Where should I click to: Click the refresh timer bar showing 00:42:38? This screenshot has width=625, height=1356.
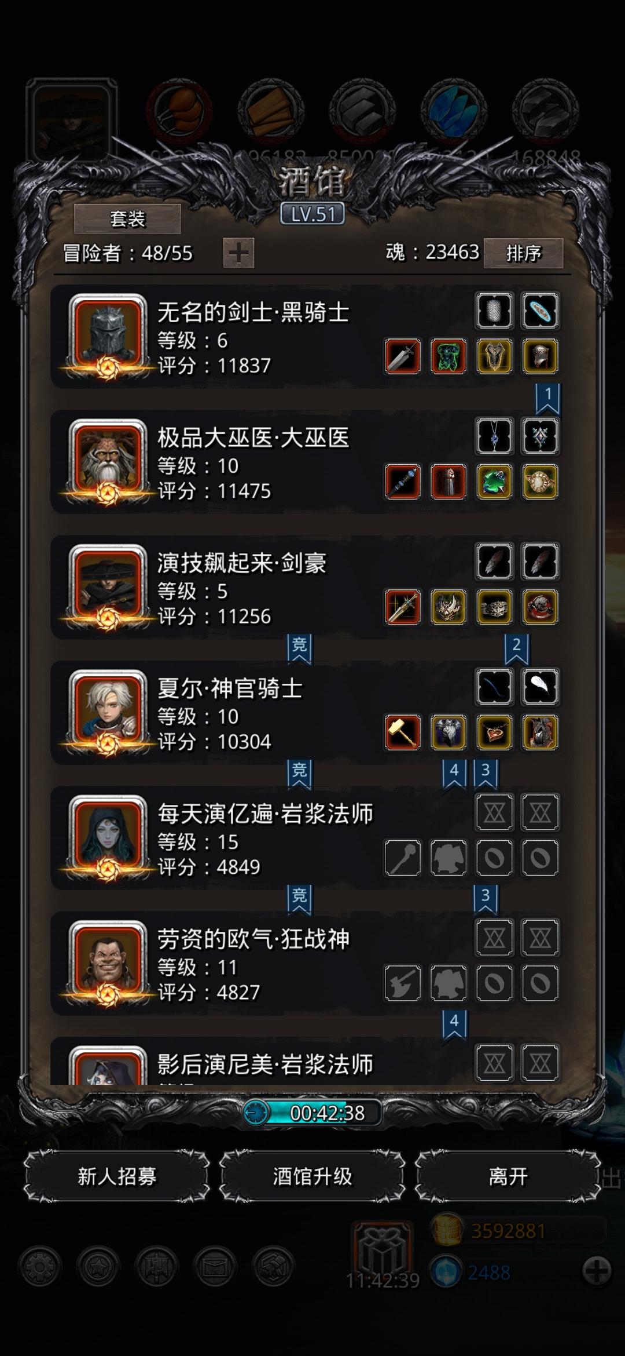click(312, 1113)
